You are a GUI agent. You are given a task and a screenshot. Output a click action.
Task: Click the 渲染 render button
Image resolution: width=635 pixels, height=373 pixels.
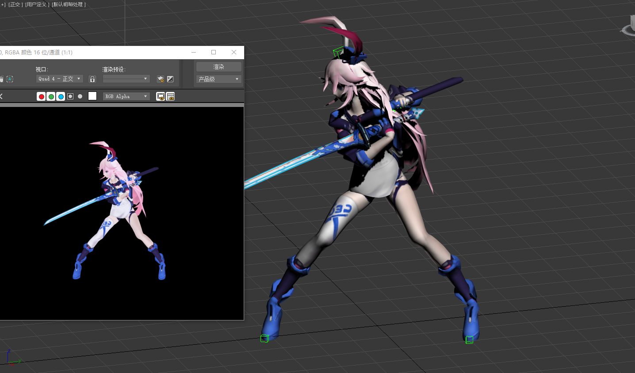pyautogui.click(x=218, y=67)
